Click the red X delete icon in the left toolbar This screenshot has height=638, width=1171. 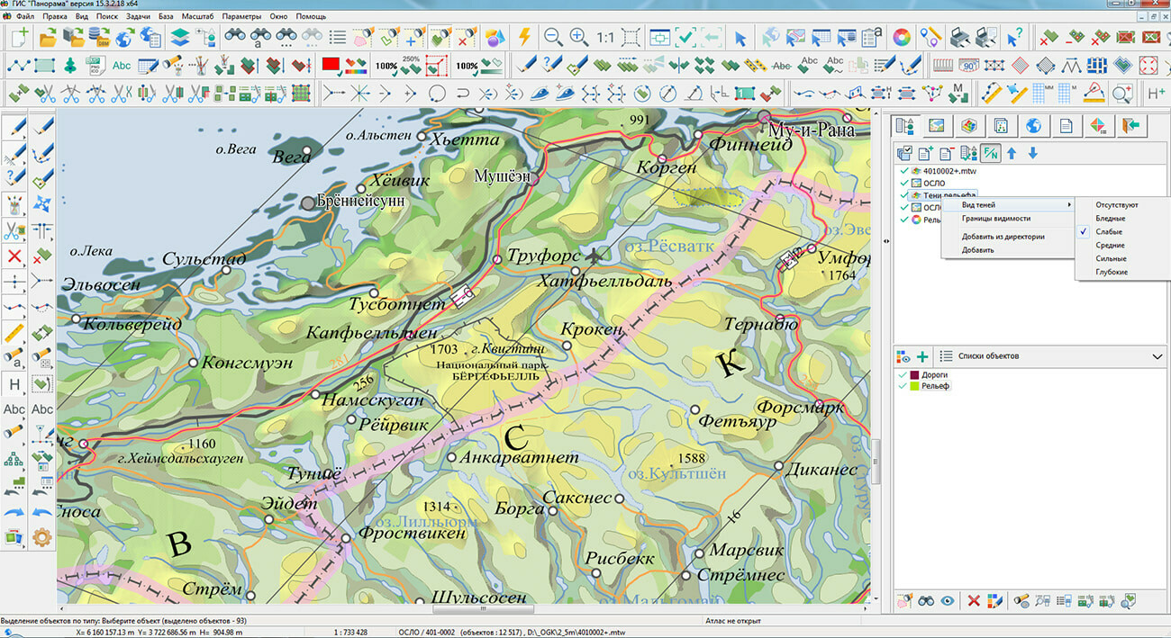coord(14,256)
